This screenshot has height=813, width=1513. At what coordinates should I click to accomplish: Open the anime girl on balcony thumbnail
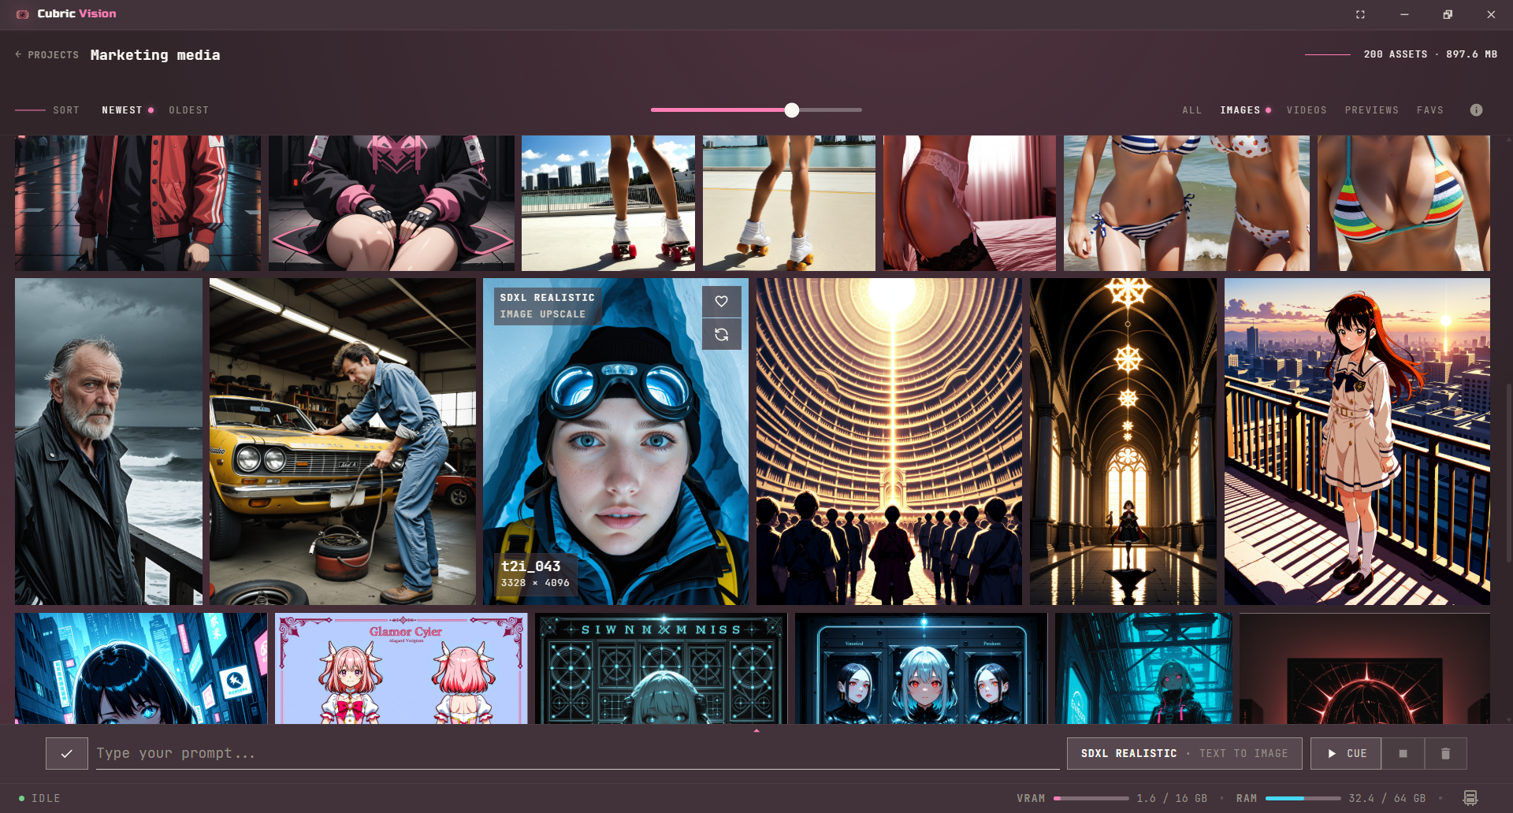pos(1357,441)
